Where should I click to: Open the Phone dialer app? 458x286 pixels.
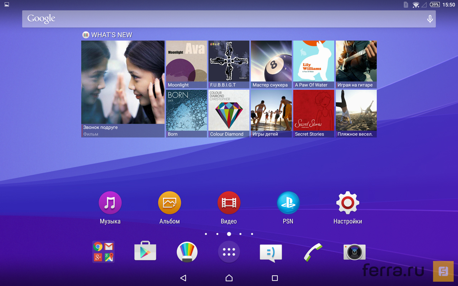(313, 252)
